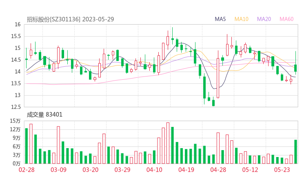Click the 03-09 date axis label
This screenshot has height=179, width=302.
(x=58, y=170)
